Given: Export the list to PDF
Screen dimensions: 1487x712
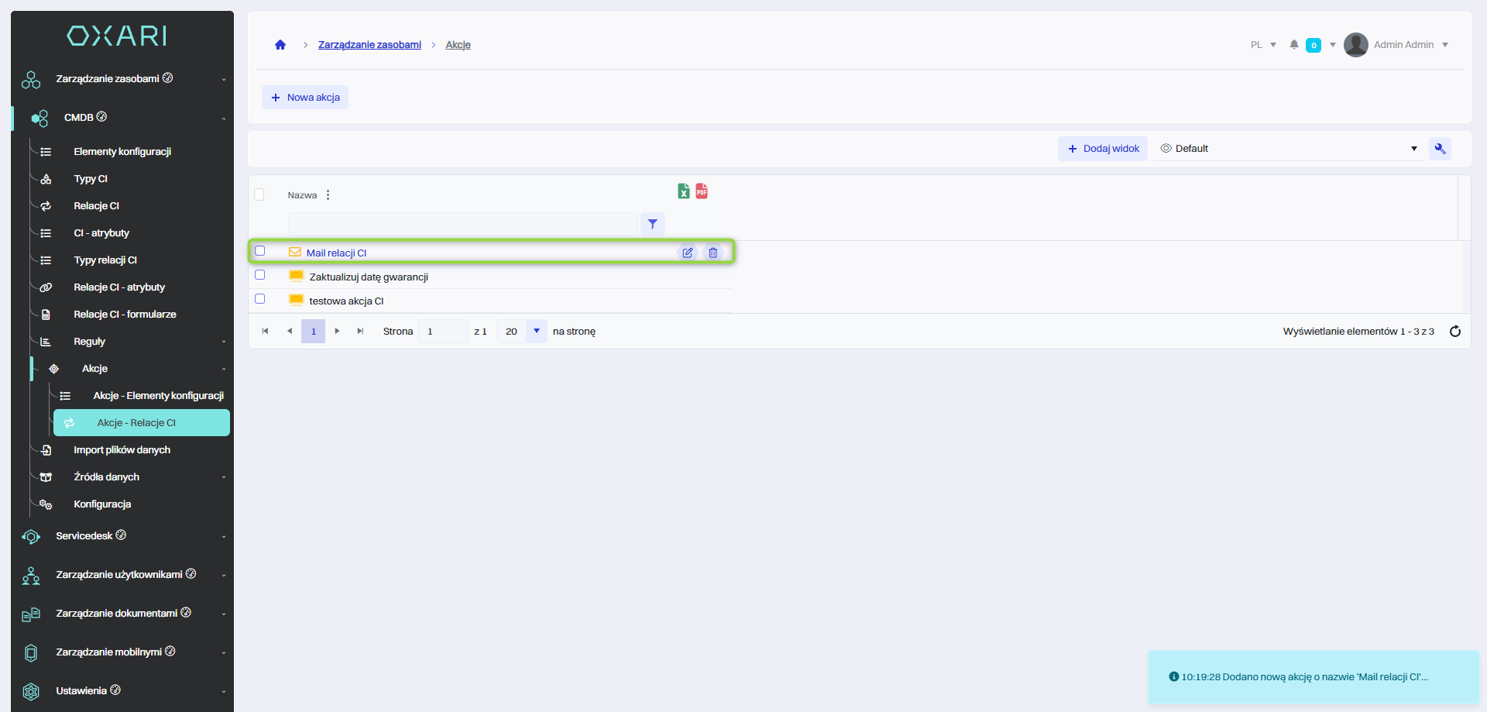Looking at the screenshot, I should click(x=702, y=191).
